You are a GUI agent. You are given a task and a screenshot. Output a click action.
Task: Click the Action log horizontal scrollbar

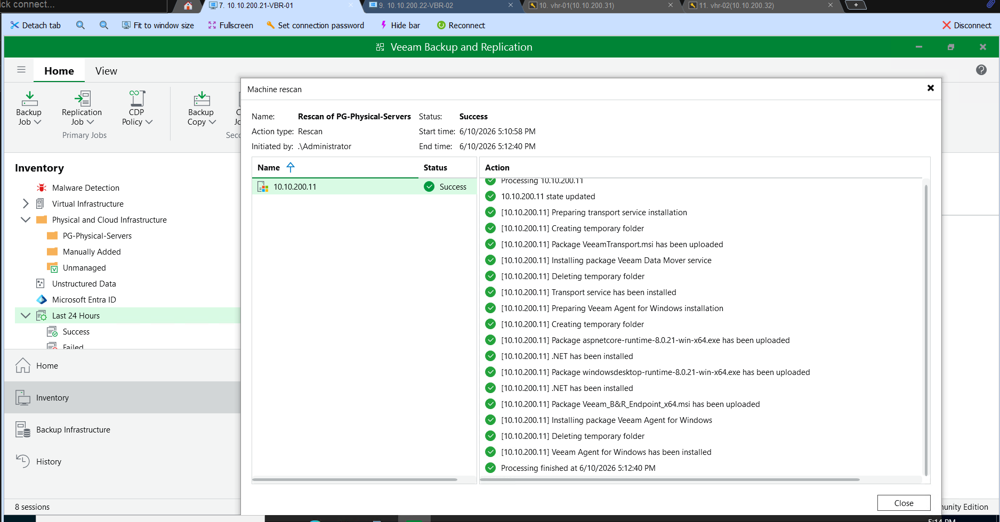tap(670, 479)
